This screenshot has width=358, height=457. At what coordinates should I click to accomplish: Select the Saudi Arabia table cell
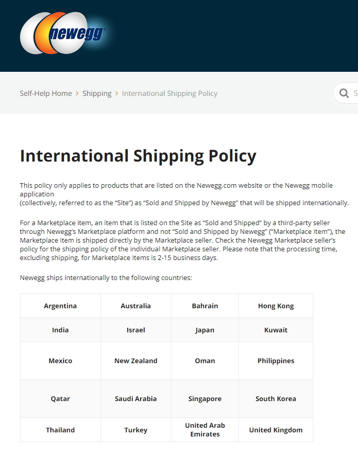tap(136, 399)
